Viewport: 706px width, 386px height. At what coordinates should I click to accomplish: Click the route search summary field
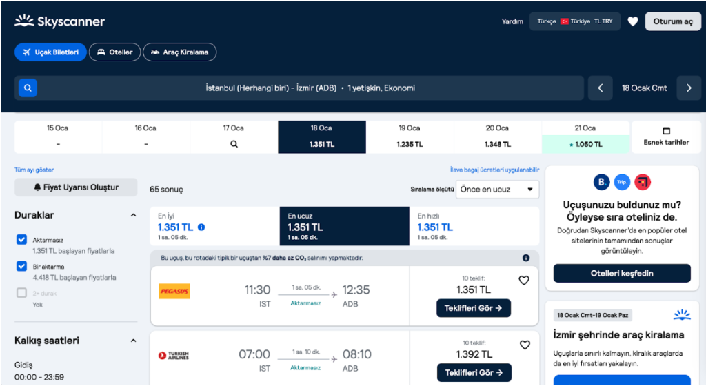click(x=310, y=88)
